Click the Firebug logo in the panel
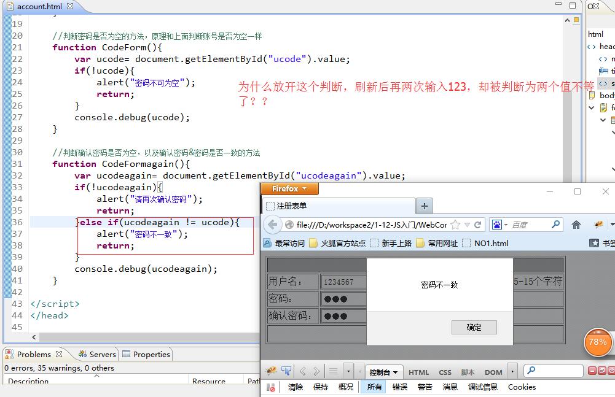615x397 pixels. [271, 371]
